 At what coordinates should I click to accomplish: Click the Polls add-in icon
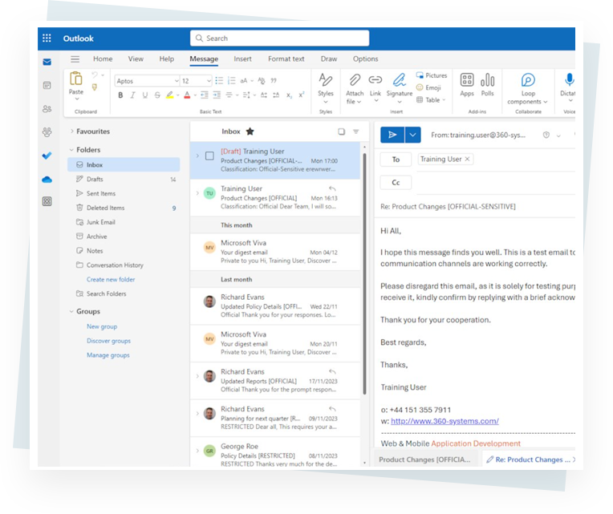pos(487,81)
